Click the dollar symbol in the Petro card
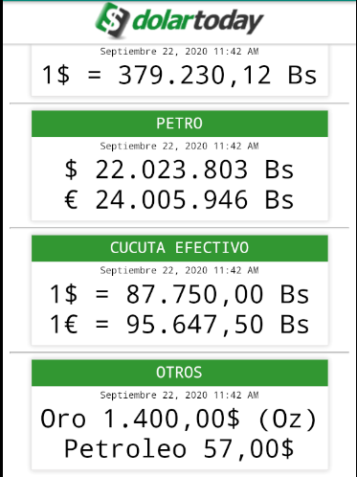 [x=71, y=170]
